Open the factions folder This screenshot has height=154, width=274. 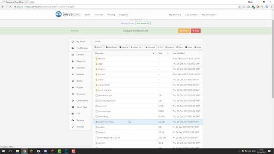tap(101, 59)
